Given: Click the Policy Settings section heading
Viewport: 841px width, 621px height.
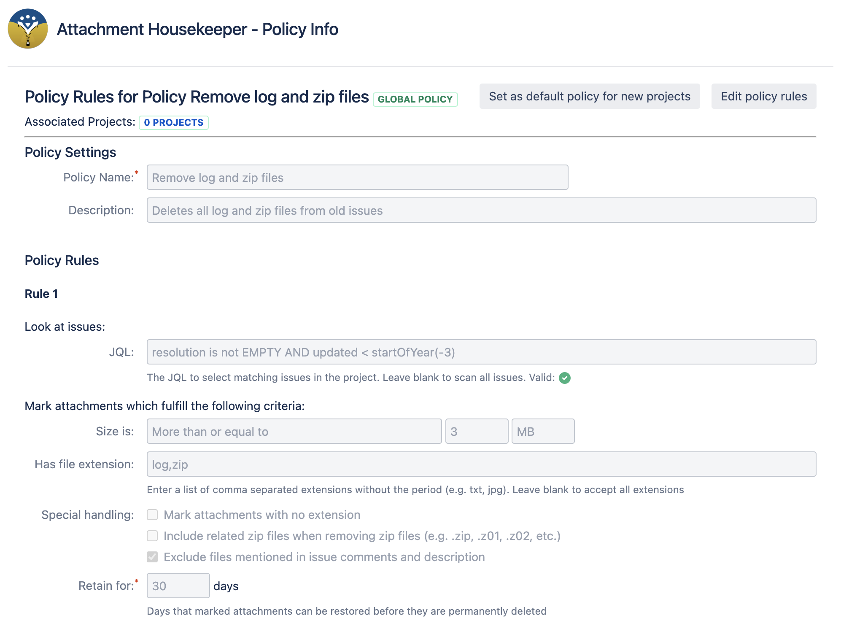Looking at the screenshot, I should pos(70,152).
